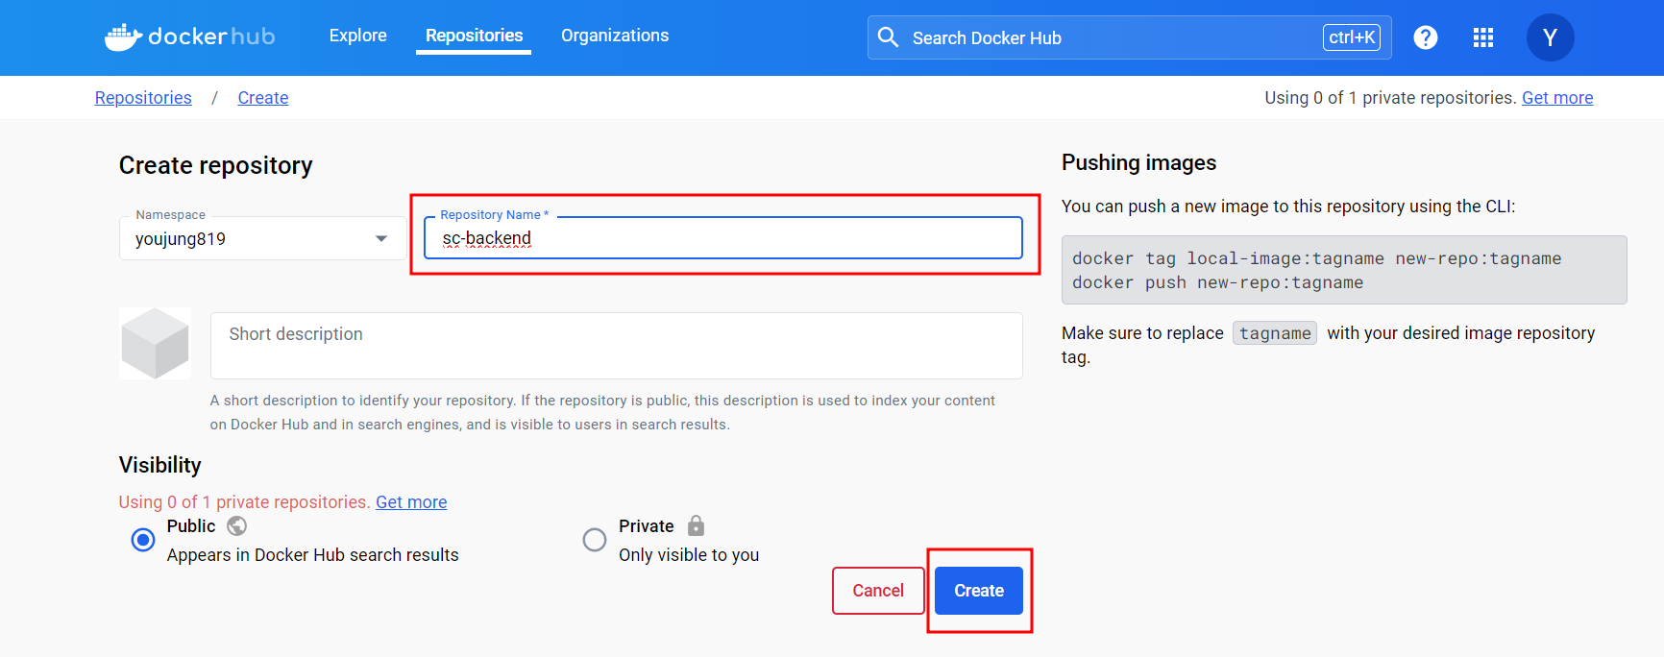Focus the Short description text area
This screenshot has height=657, width=1664.
pyautogui.click(x=617, y=346)
